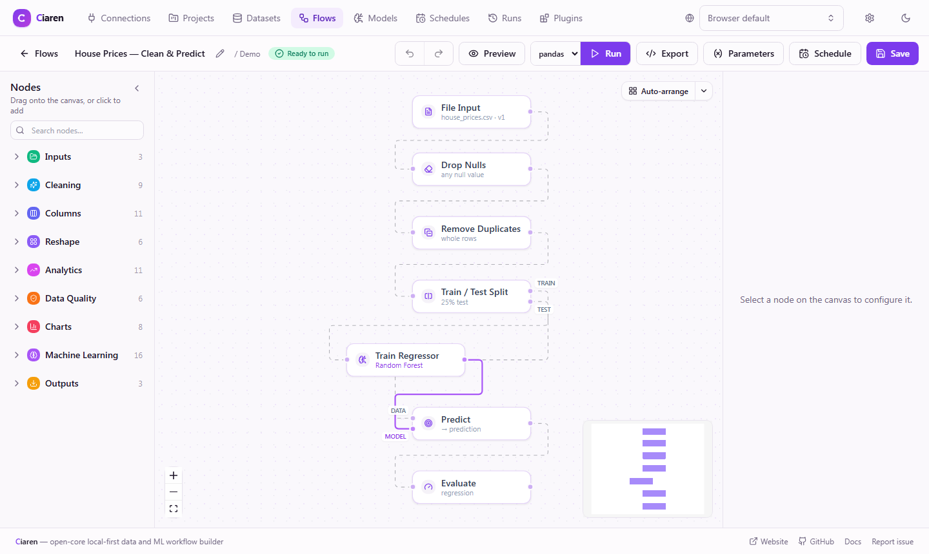Open the Plugins tab

click(561, 18)
